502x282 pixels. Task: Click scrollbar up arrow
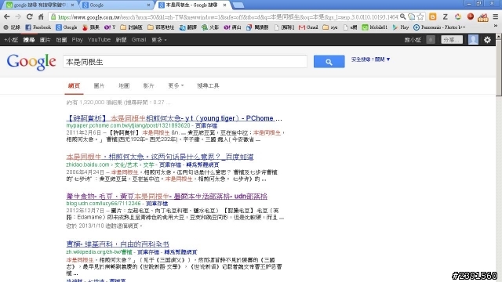(499, 37)
